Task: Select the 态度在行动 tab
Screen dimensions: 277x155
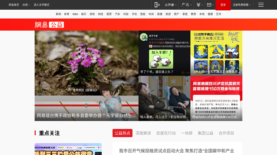Action: [166, 133]
